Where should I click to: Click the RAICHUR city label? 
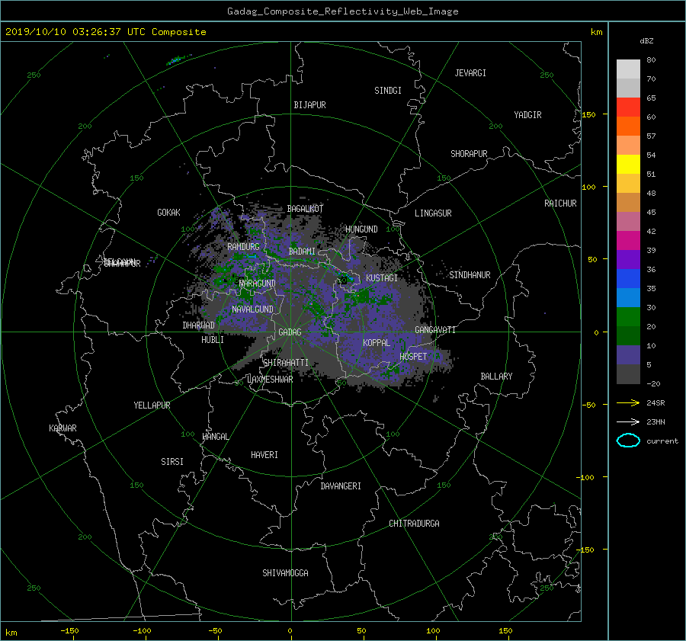click(560, 204)
